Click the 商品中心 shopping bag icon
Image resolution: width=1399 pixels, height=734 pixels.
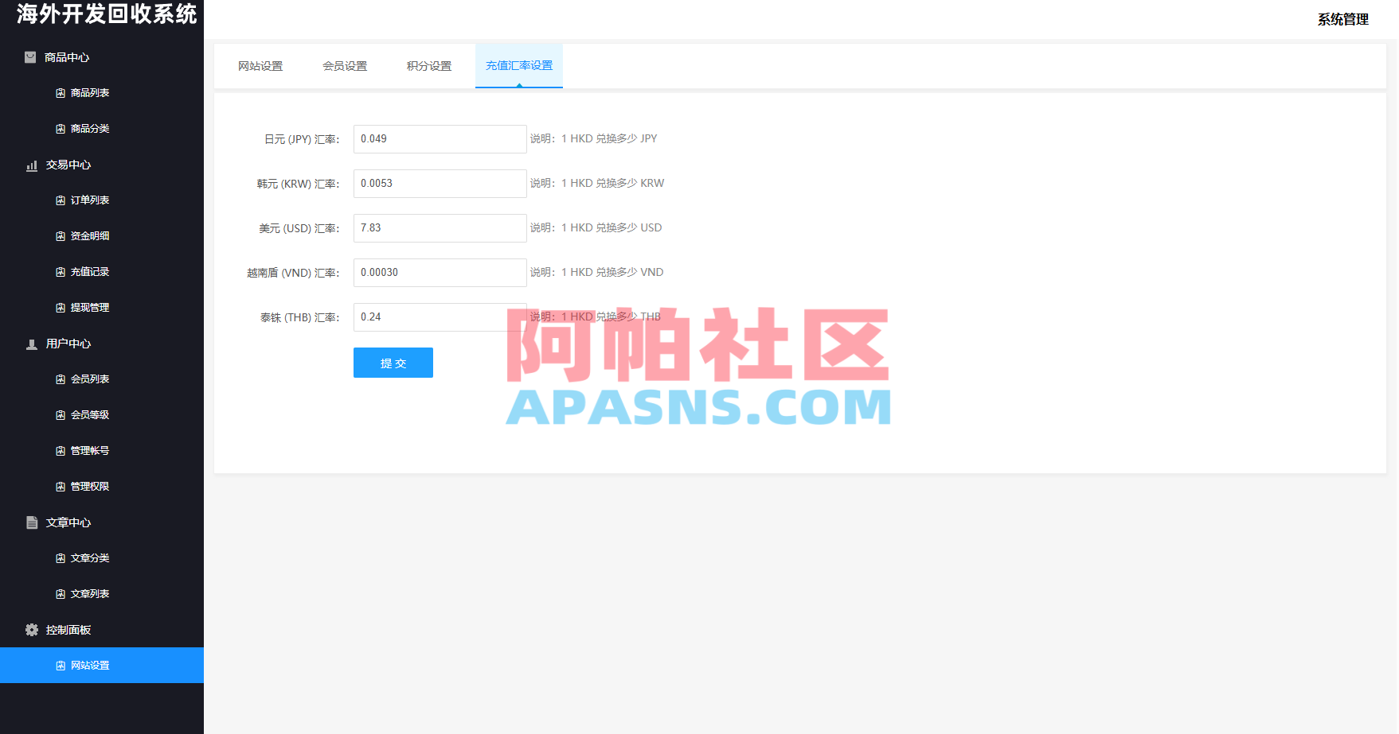[x=30, y=57]
